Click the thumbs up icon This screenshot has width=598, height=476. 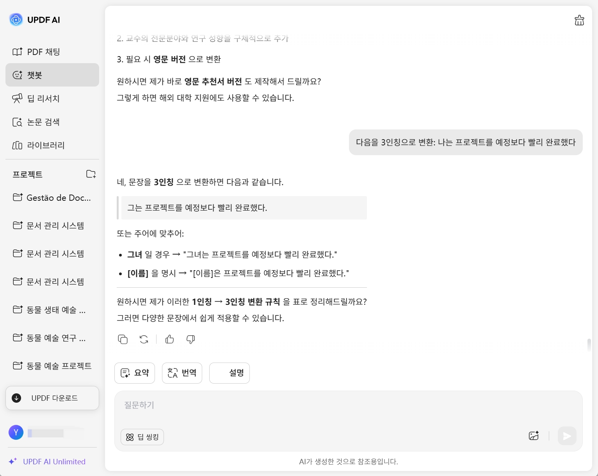(x=169, y=339)
